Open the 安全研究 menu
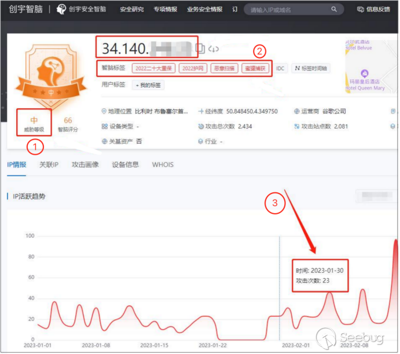 pos(132,9)
